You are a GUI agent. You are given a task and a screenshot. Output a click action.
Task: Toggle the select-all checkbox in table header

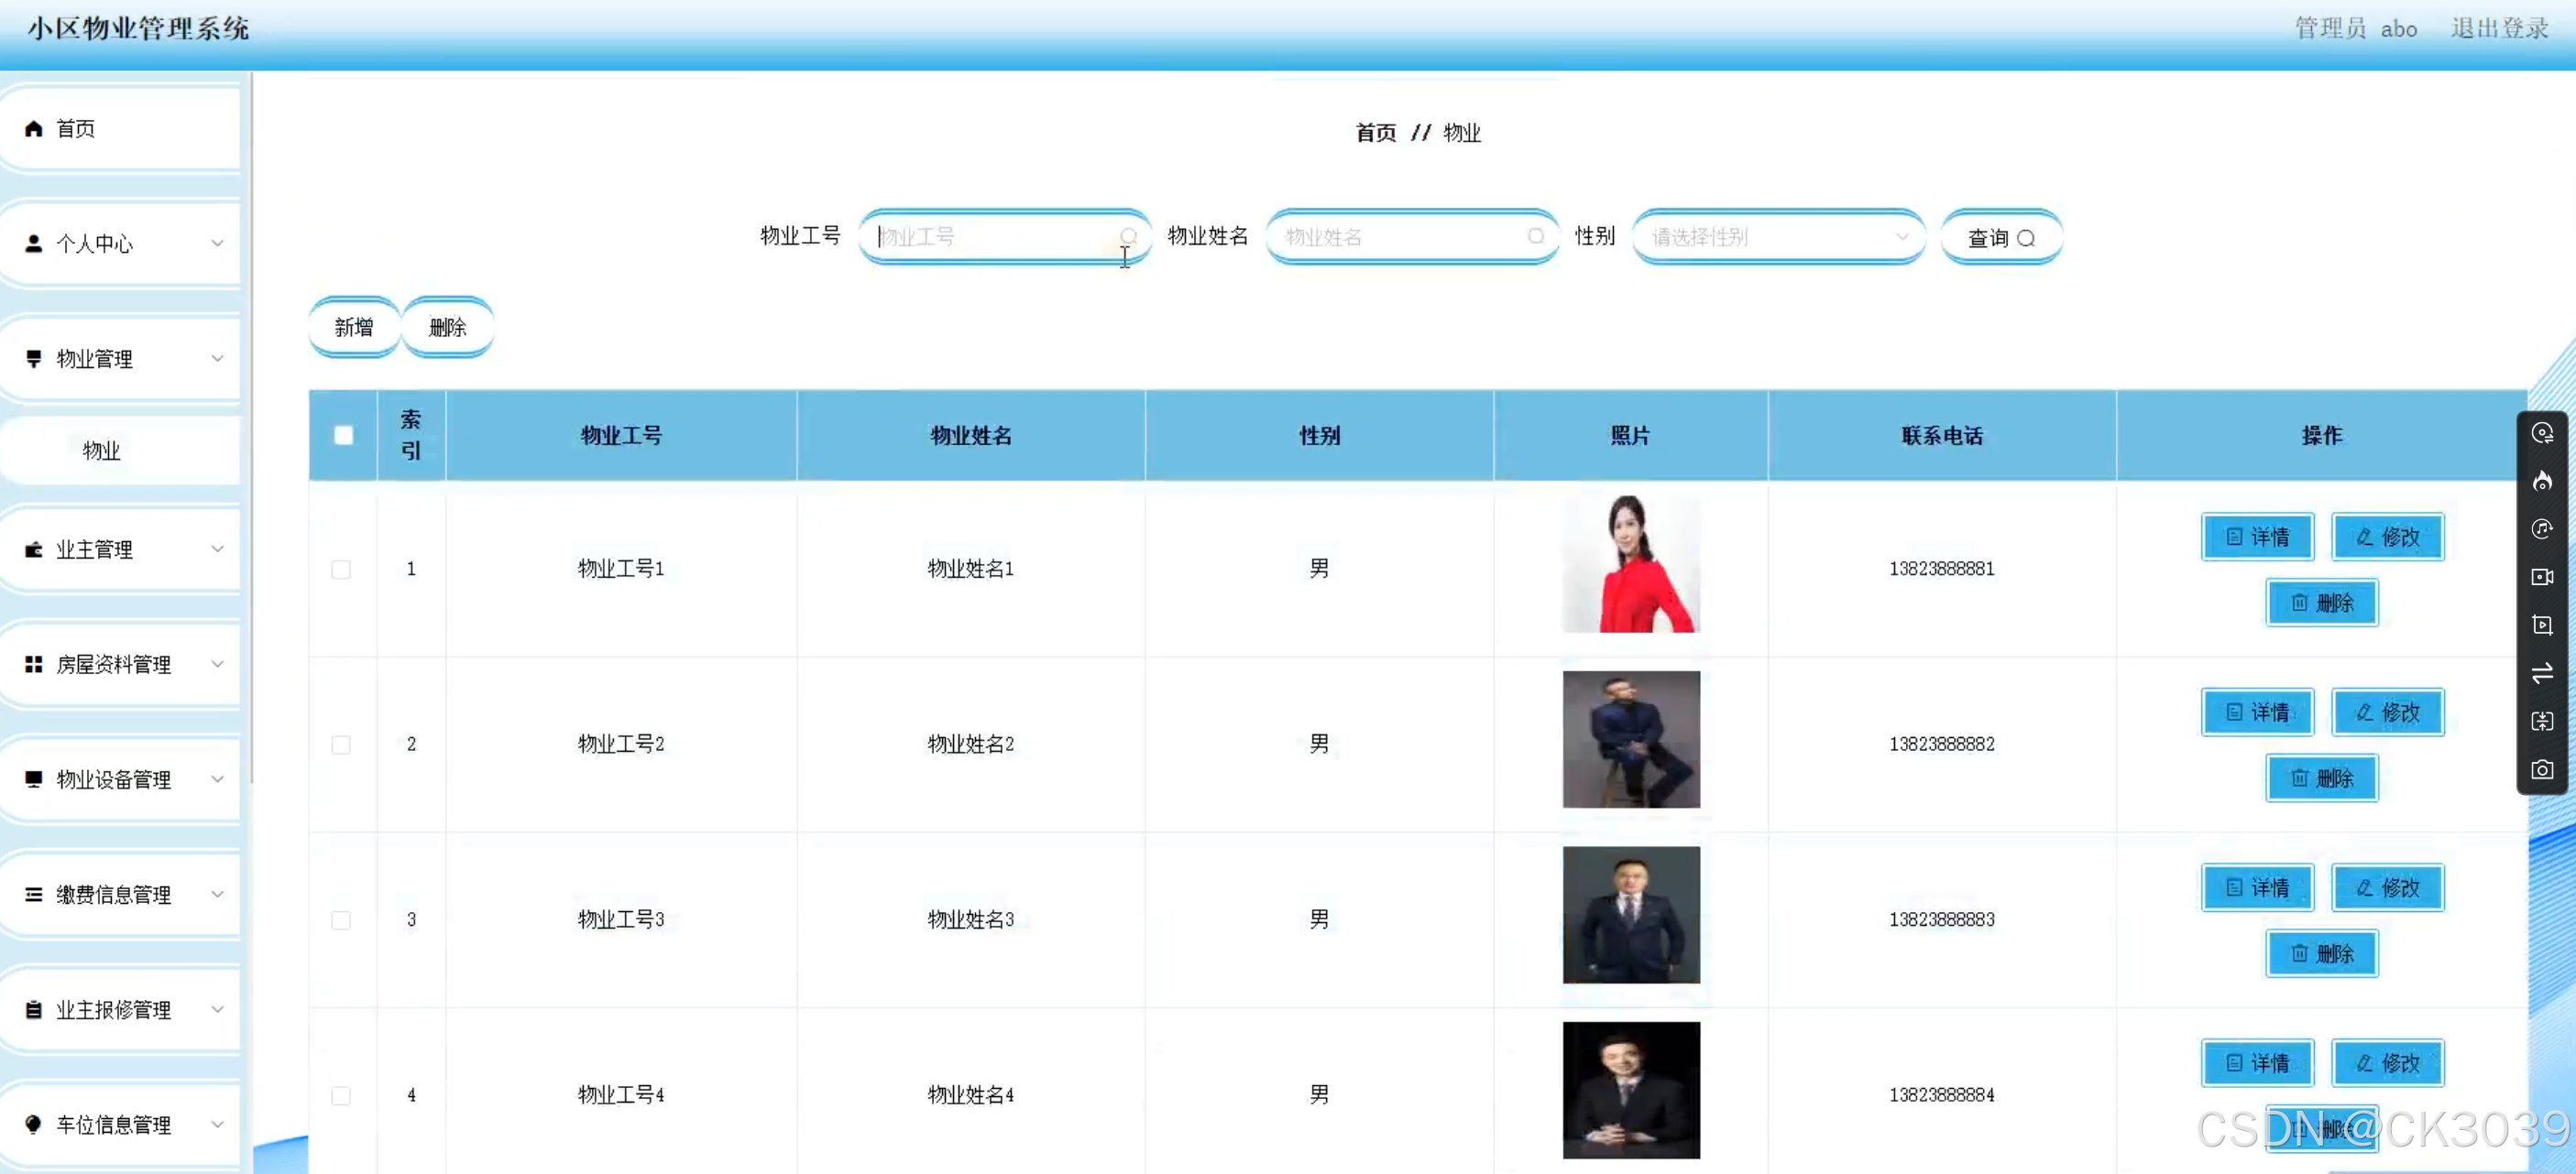343,436
